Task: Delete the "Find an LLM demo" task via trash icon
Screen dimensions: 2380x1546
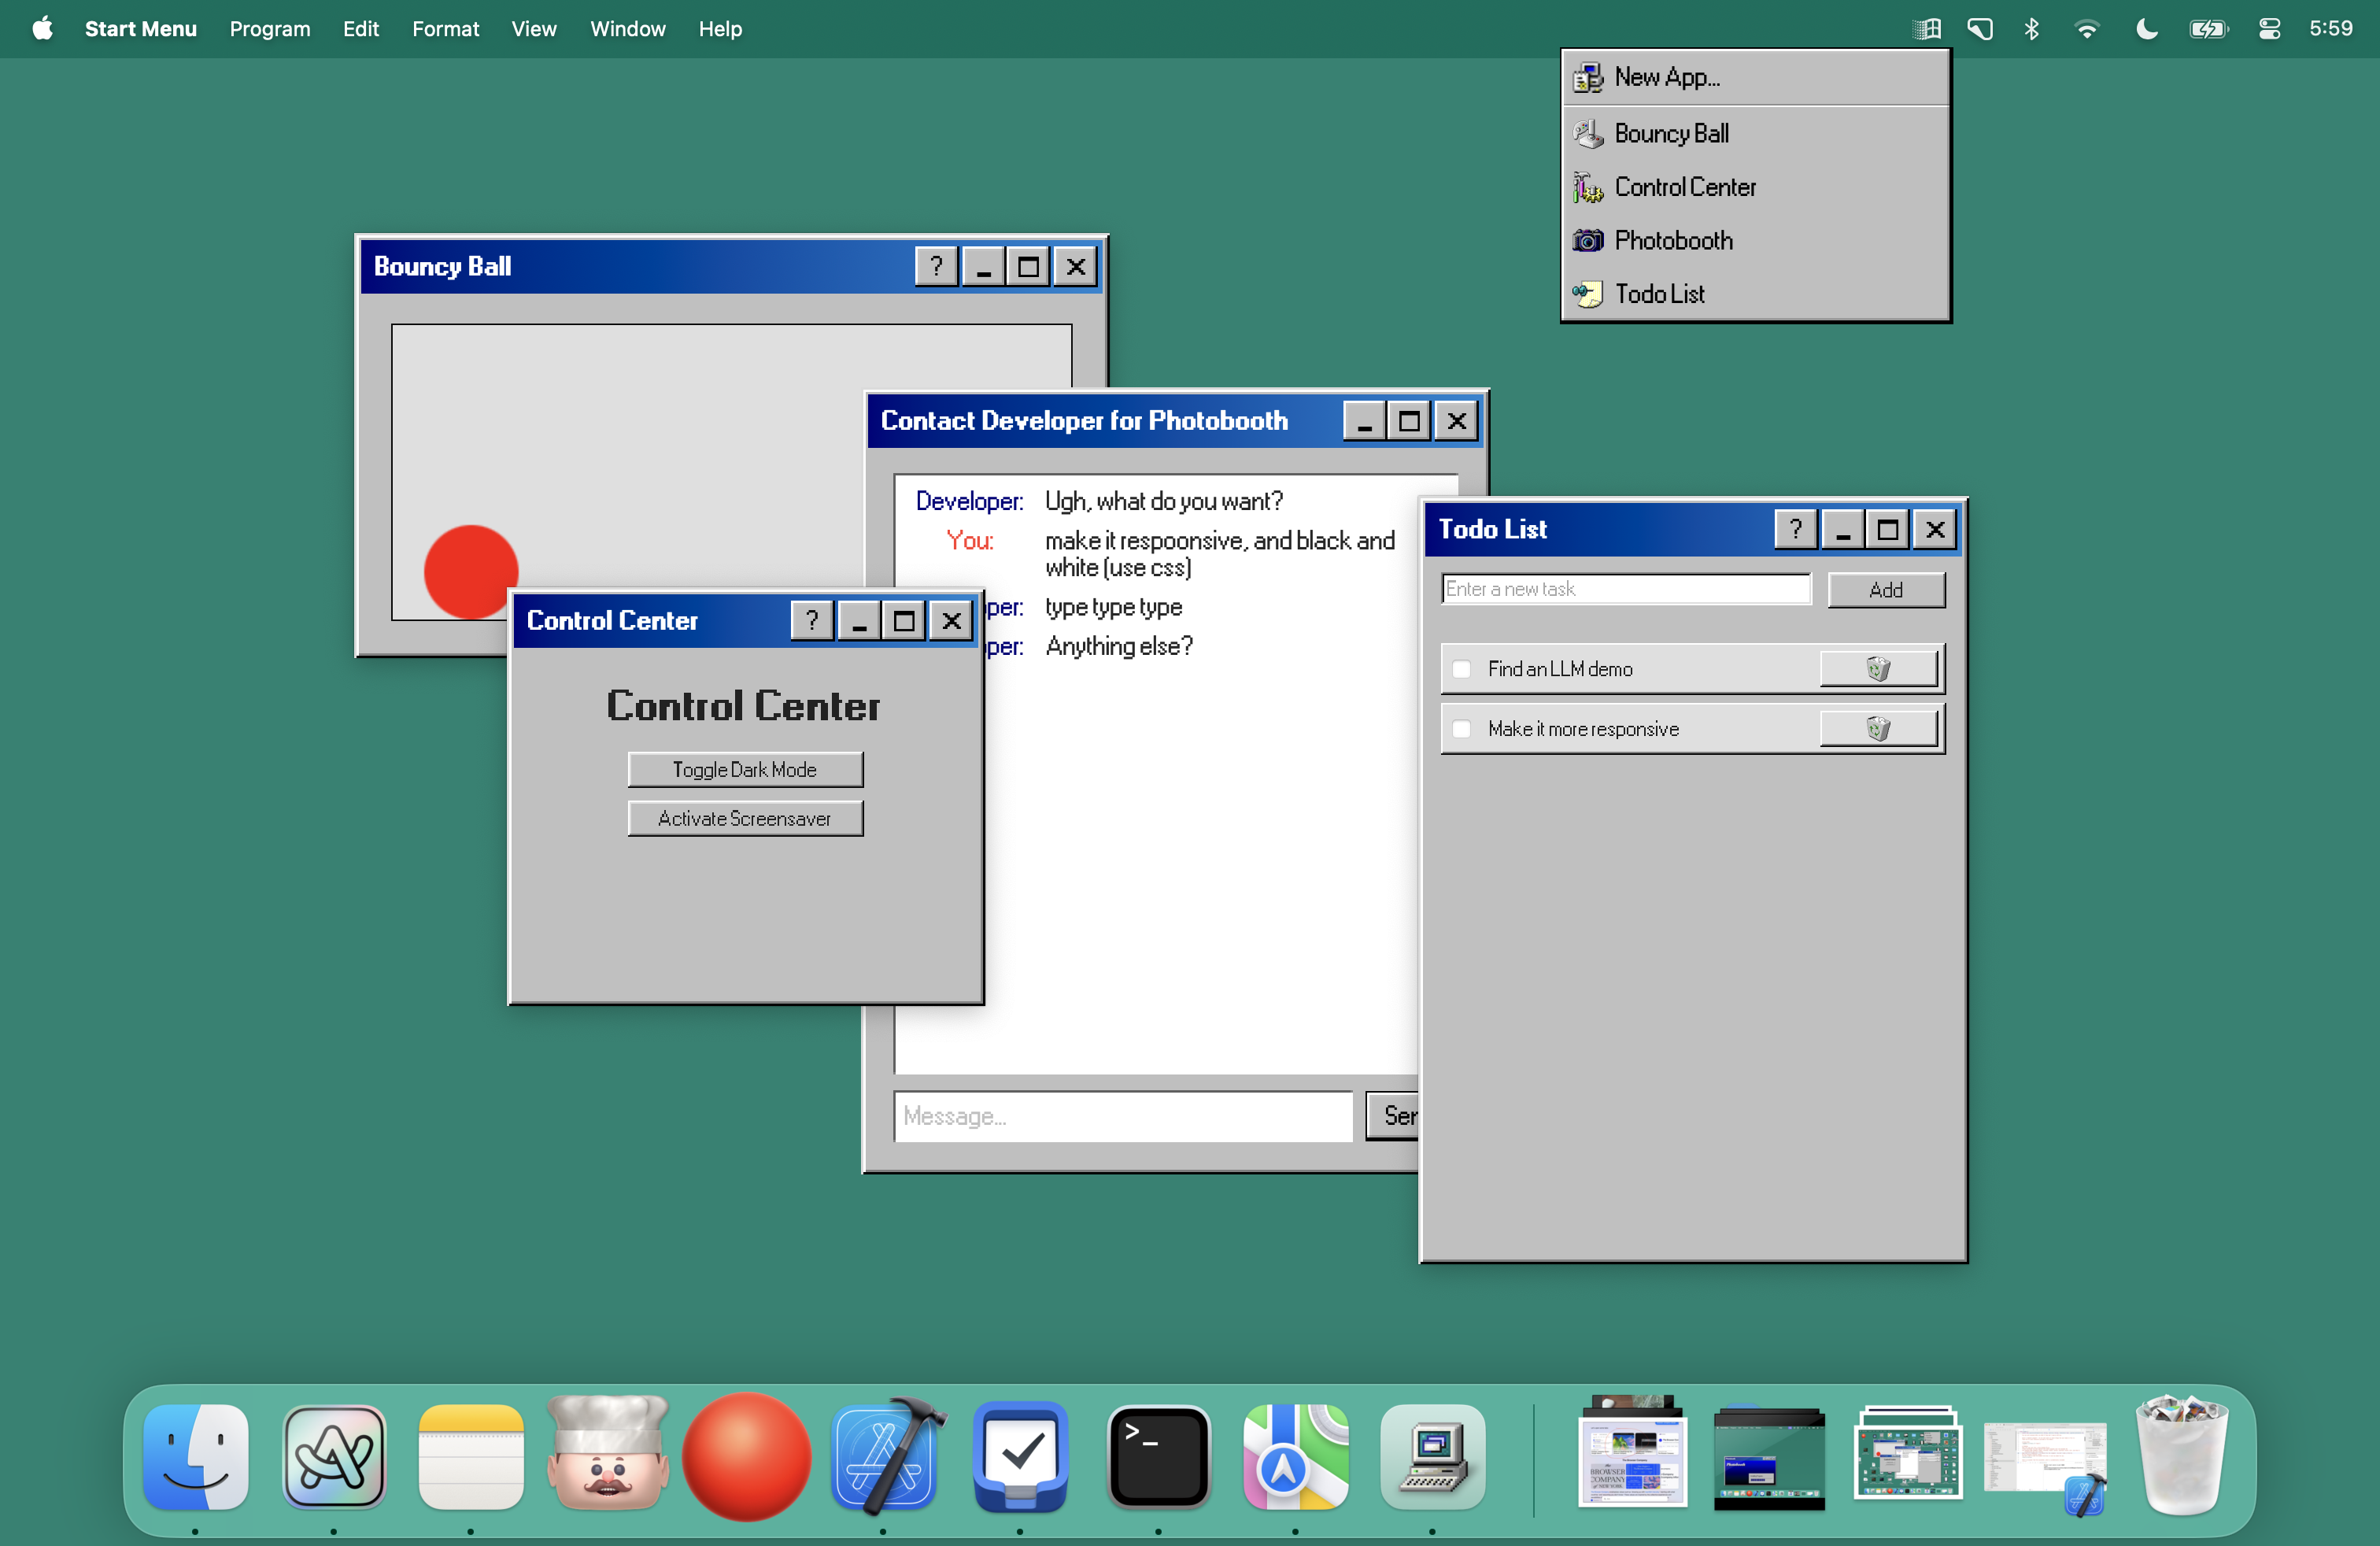Action: click(1878, 668)
